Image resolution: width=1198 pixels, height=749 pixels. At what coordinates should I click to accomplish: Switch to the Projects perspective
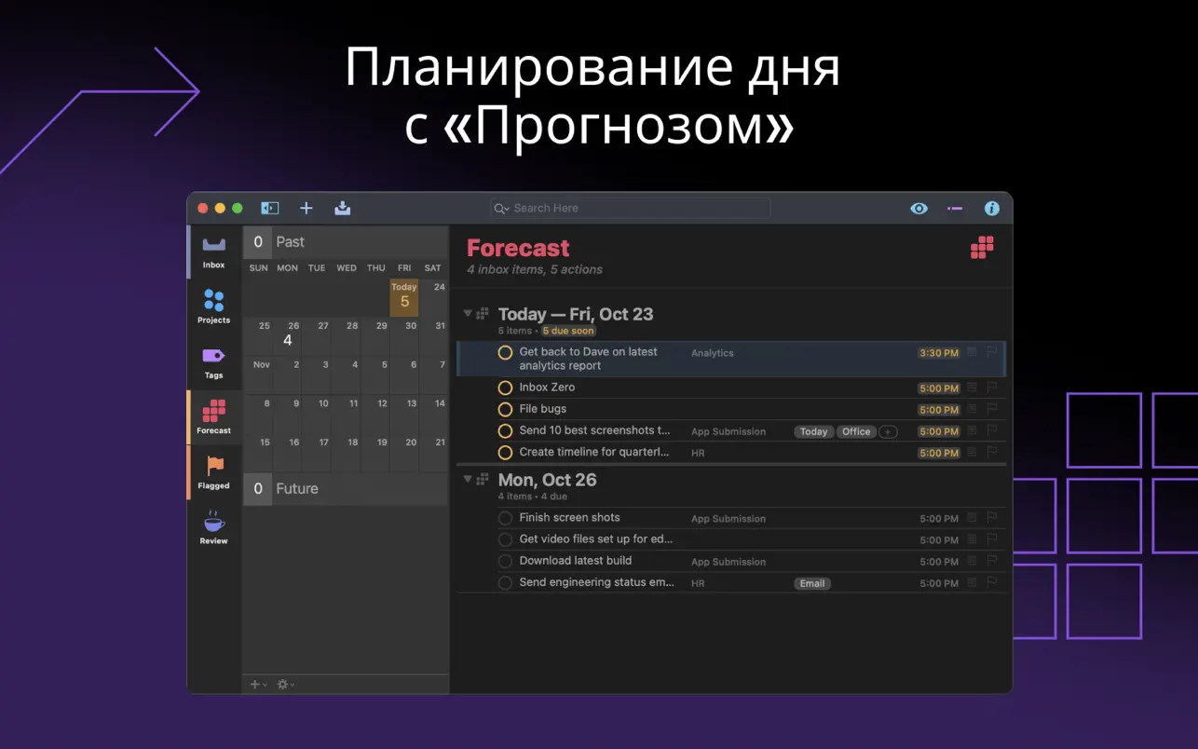click(x=214, y=306)
